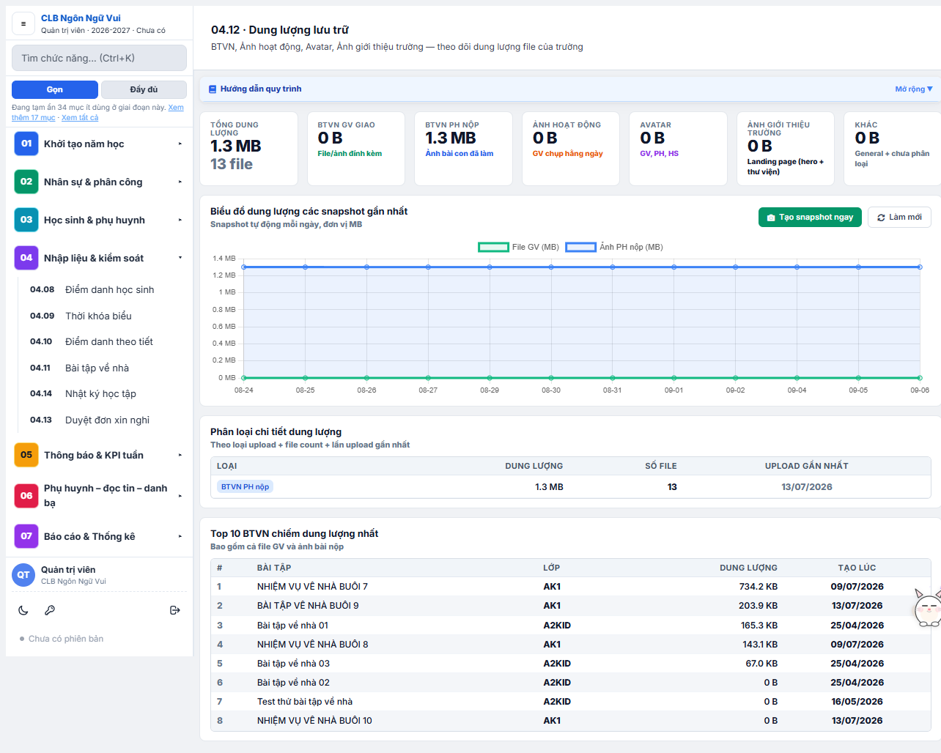Select row NHIỆM VỤ VỀ NHÀ BUỔI 7
Screen dimensions: 941x753
pos(570,587)
